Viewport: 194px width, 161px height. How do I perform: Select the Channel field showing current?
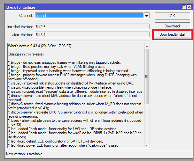tap(89, 15)
